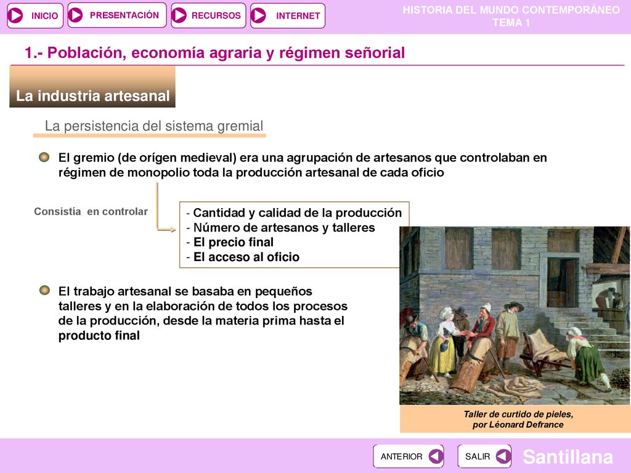This screenshot has height=473, width=631.
Task: Click the bullet beside 'El gremio' paragraph
Action: pos(44,157)
